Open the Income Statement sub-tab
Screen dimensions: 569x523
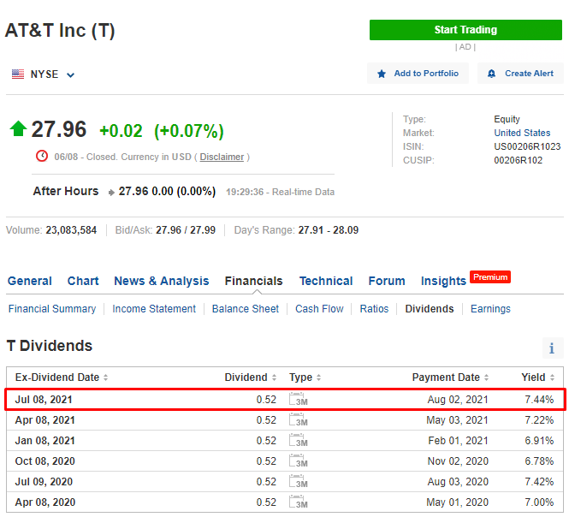click(x=154, y=308)
